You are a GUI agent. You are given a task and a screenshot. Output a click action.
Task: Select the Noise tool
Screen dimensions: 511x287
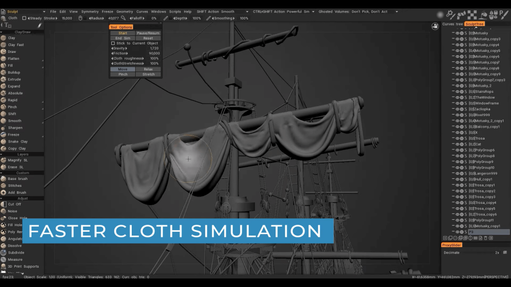[x=12, y=211]
